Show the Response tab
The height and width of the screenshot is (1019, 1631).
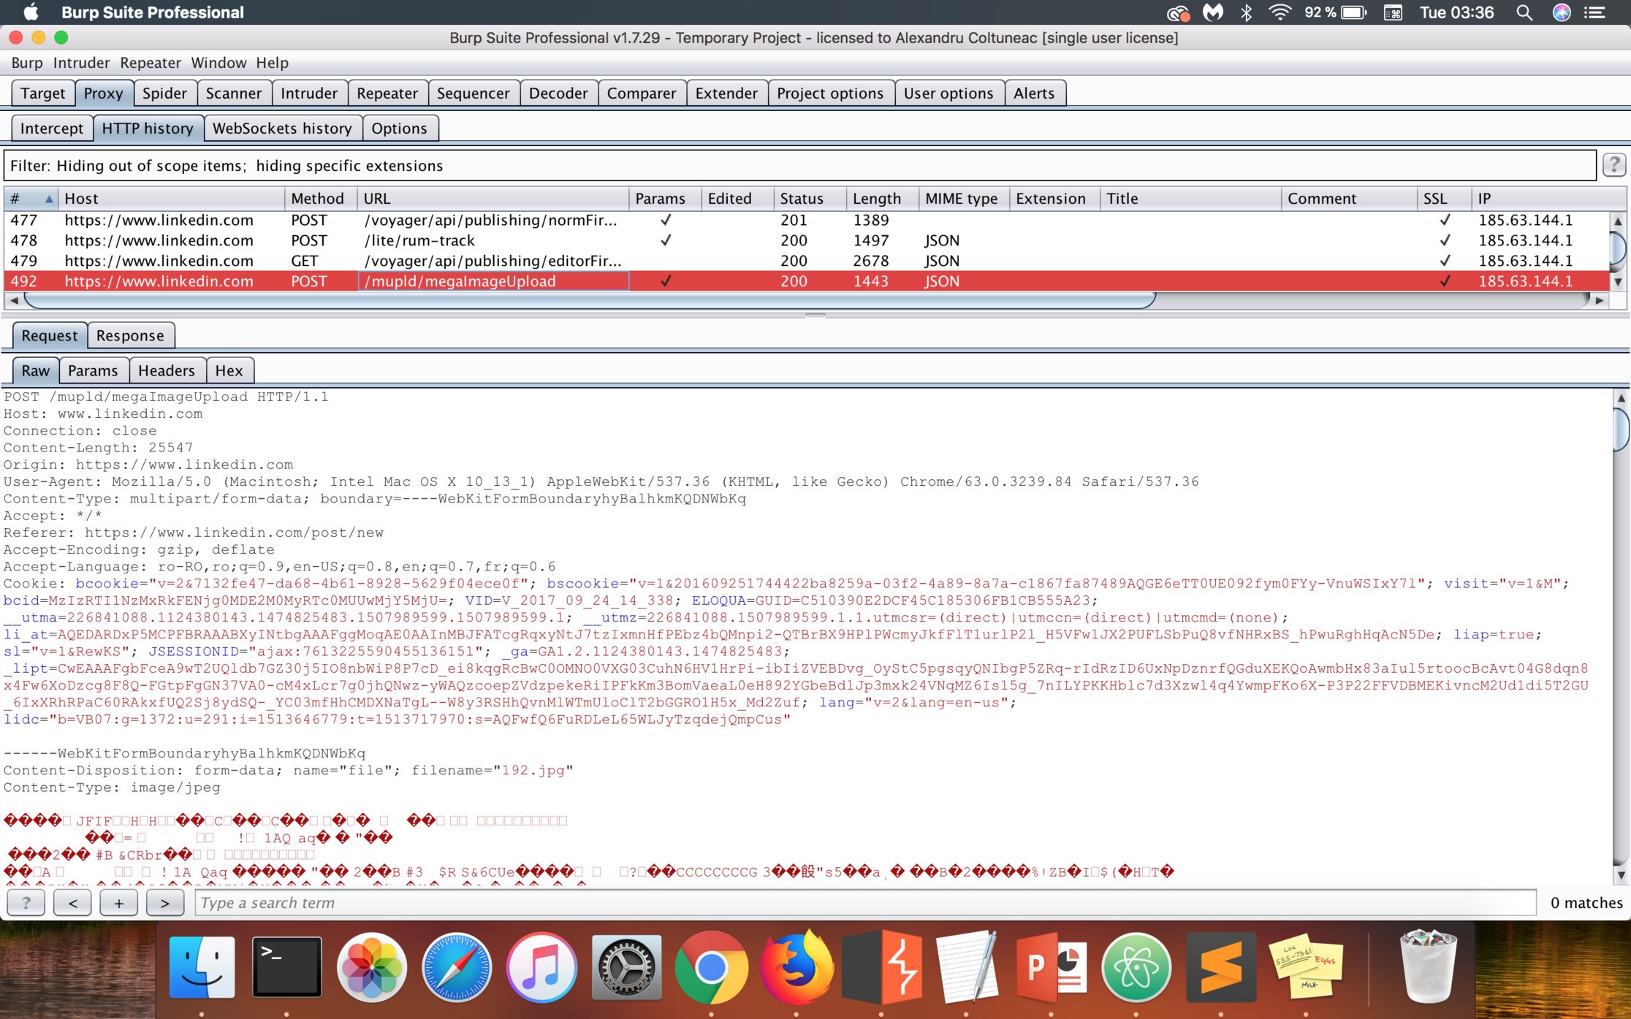point(130,336)
